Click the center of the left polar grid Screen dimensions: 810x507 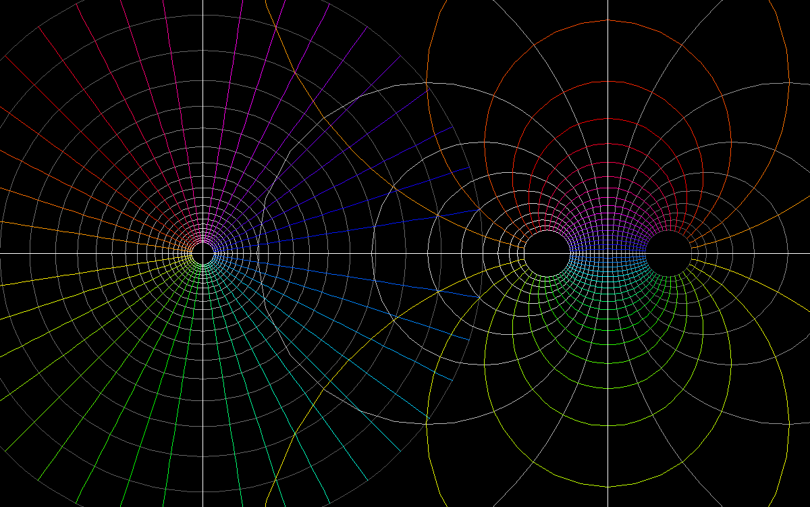tap(202, 253)
